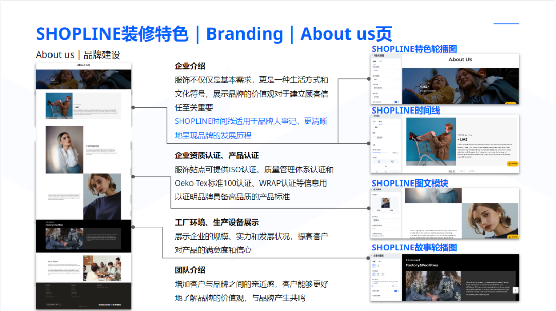Open the first dropdown in the image-text module panel
Image resolution: width=556 pixels, height=311 pixels.
(386, 221)
